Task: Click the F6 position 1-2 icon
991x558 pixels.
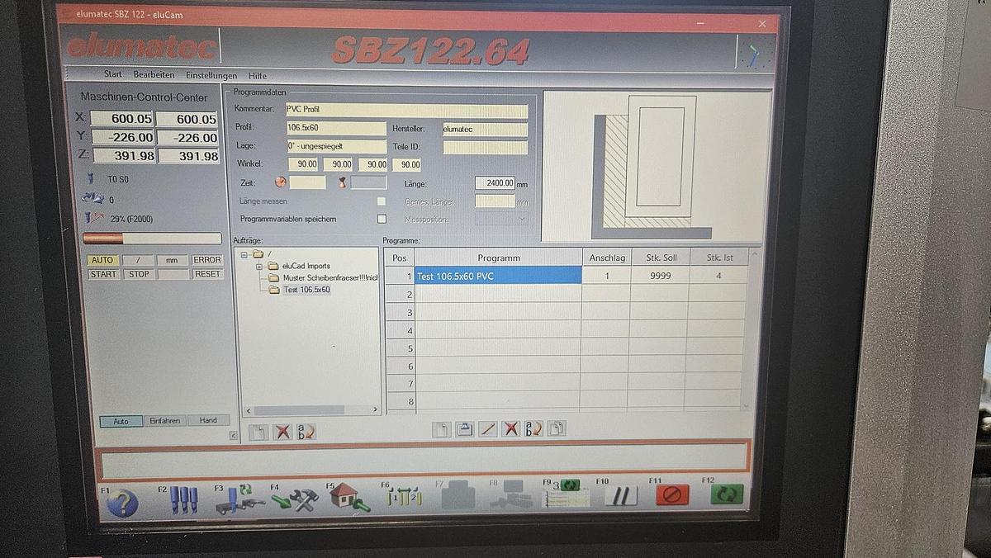Action: (x=405, y=498)
